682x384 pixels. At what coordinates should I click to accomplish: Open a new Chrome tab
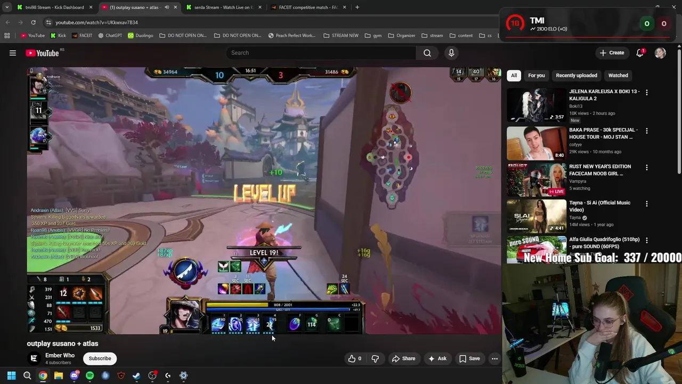tap(357, 7)
